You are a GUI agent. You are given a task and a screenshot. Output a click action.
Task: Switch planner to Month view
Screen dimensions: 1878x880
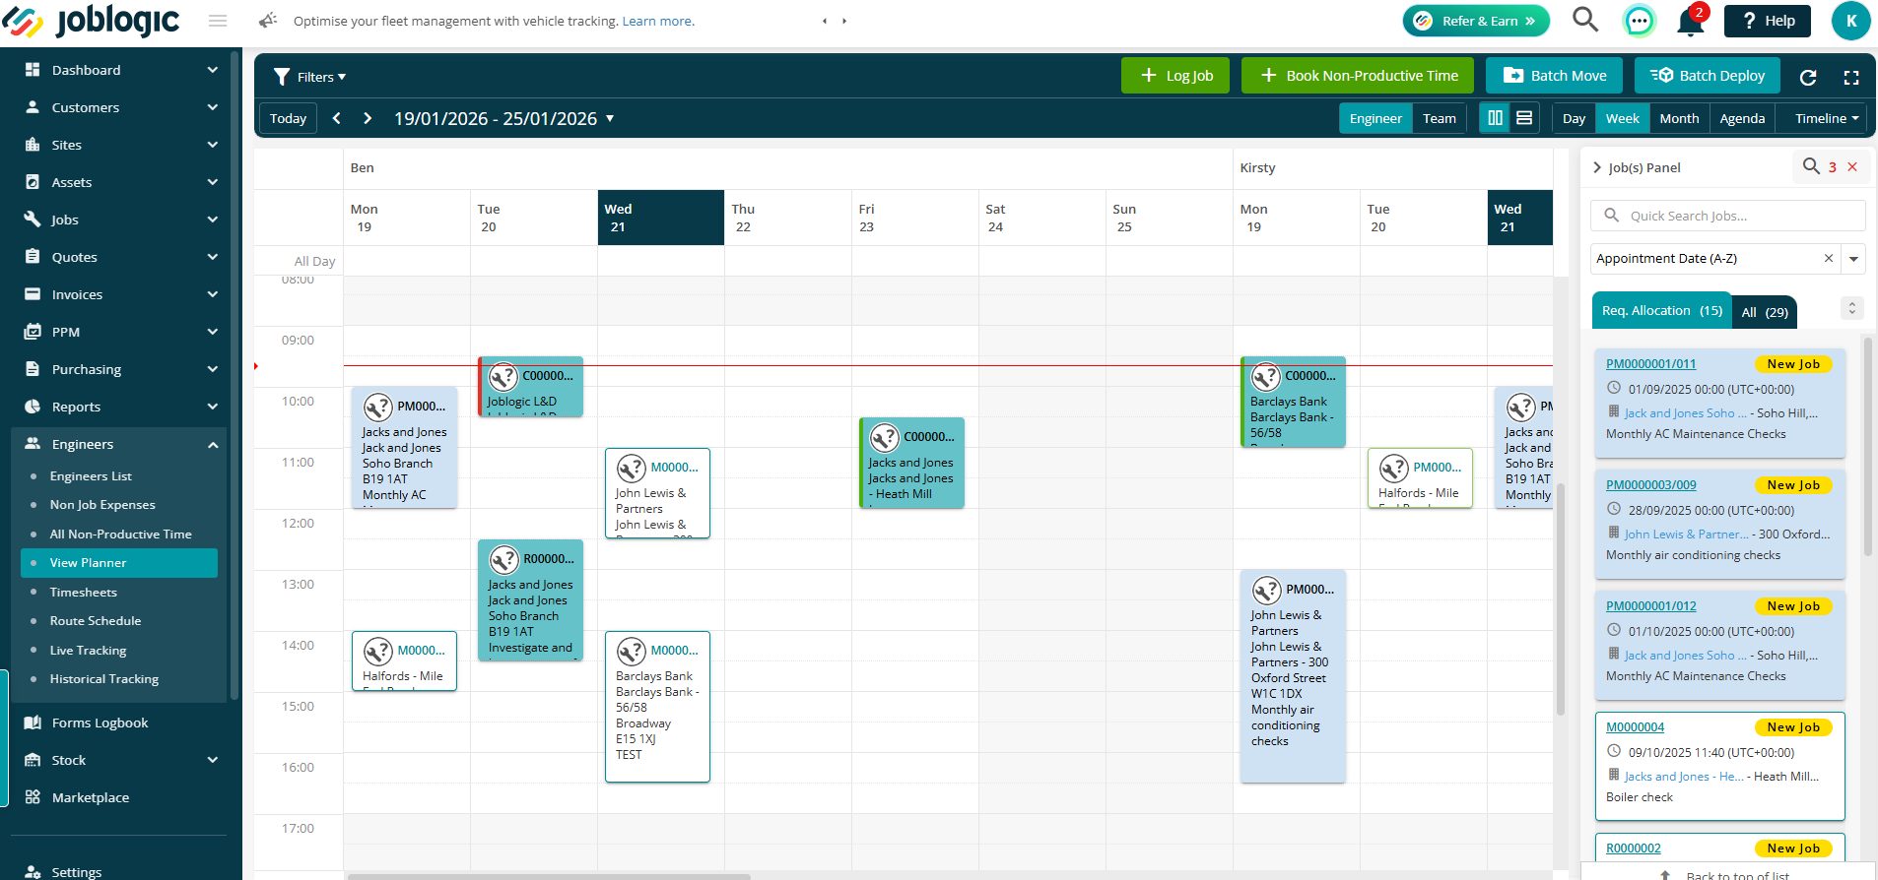tap(1679, 118)
